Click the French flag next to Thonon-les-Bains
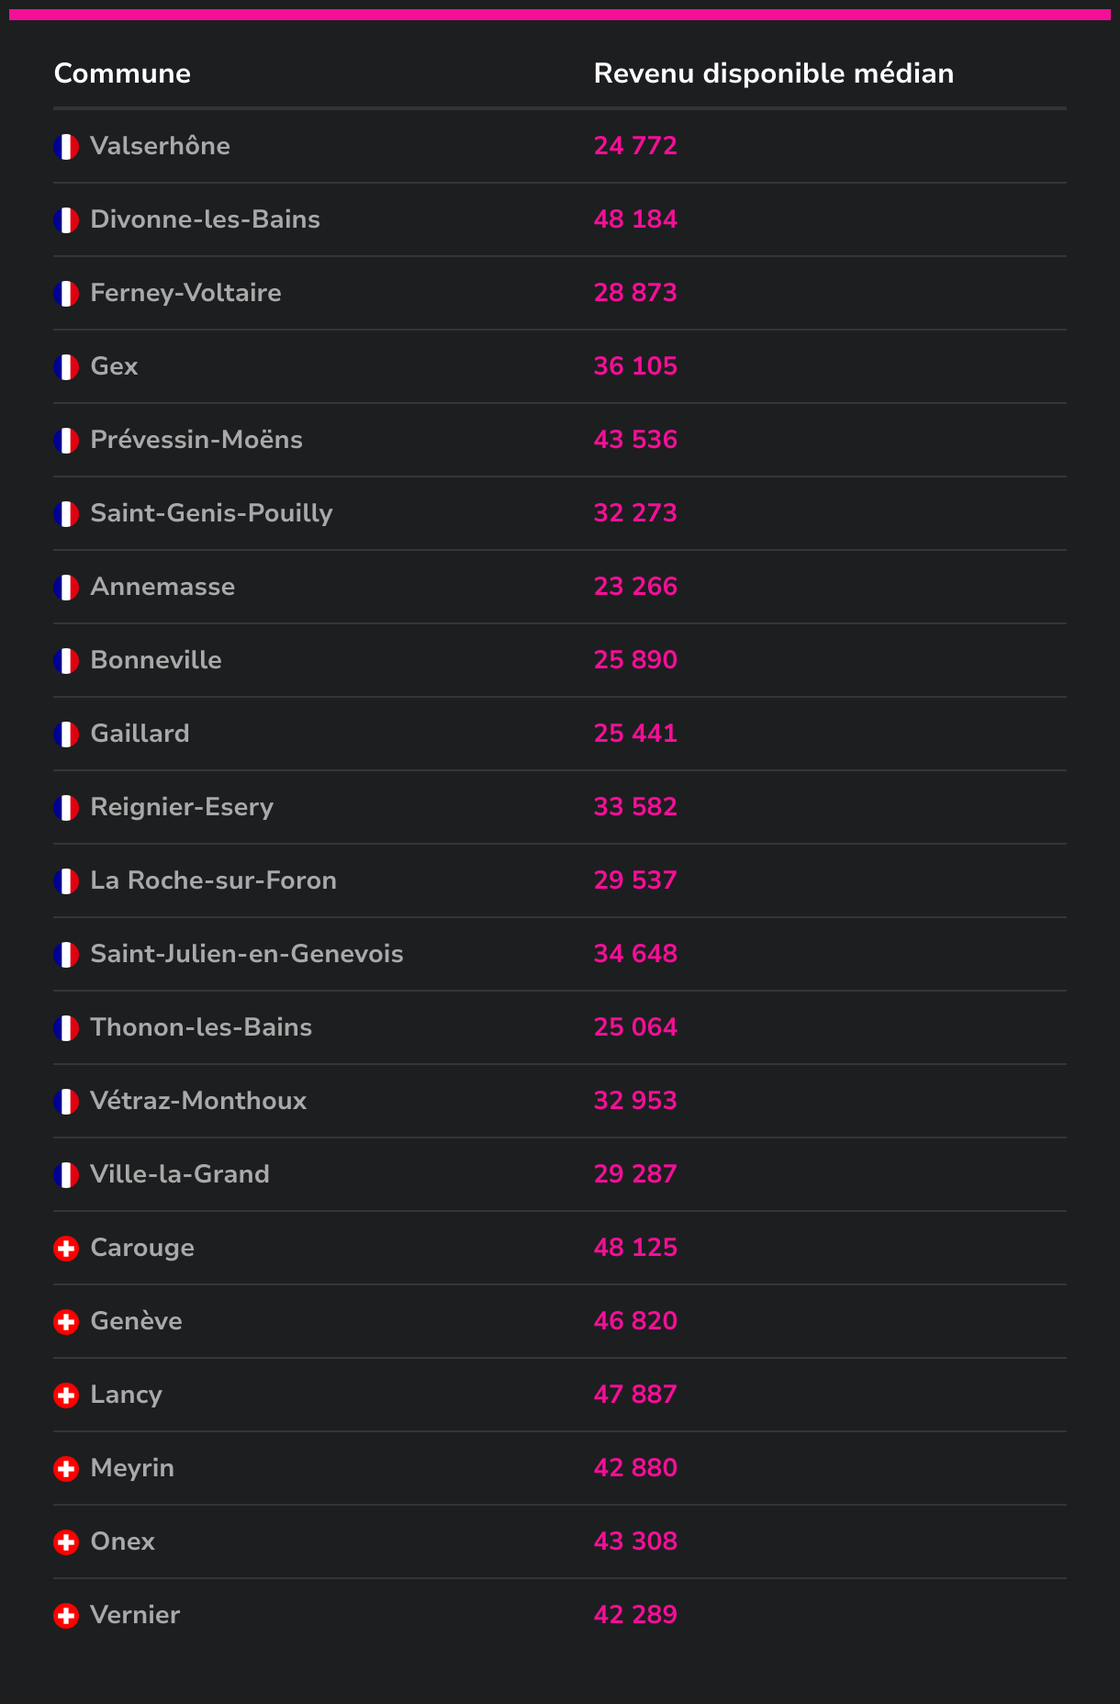Viewport: 1120px width, 1704px height. [66, 1028]
